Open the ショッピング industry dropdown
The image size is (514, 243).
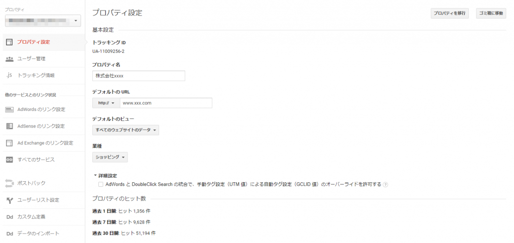point(110,157)
